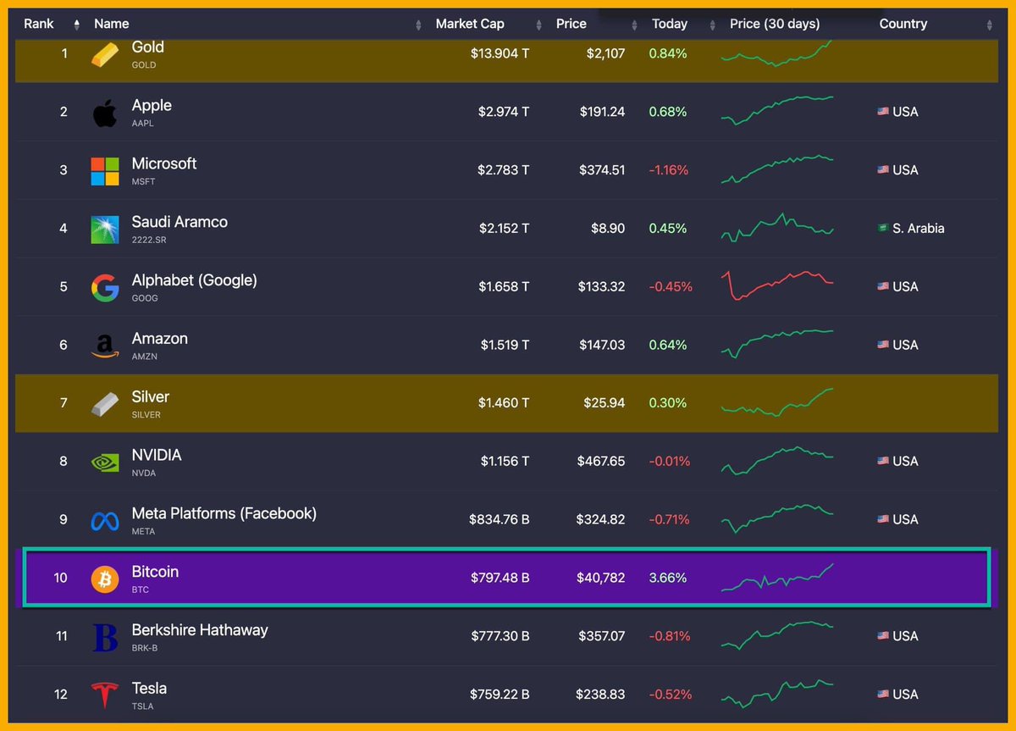
Task: Click the Gold bar icon
Action: [105, 54]
